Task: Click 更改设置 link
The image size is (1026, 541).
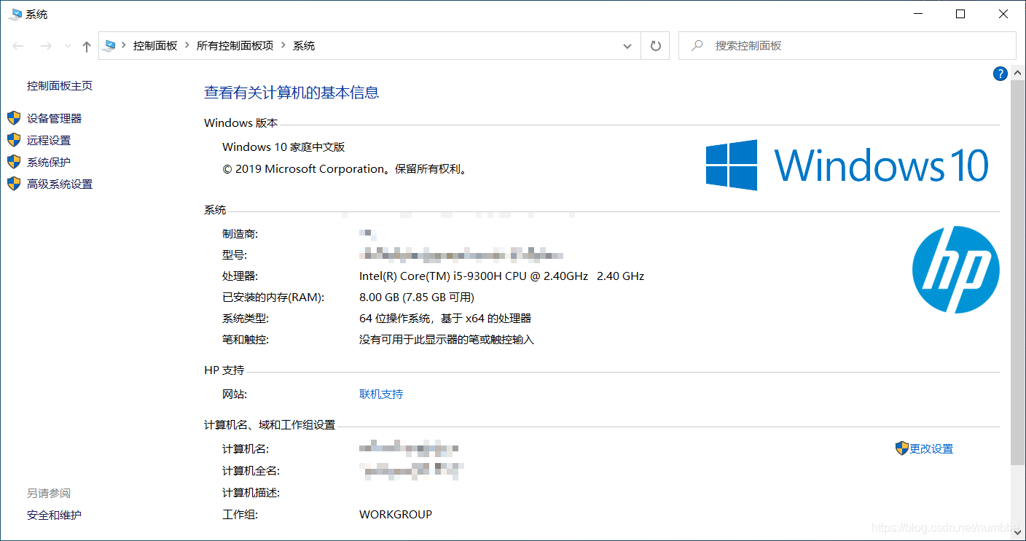Action: [x=931, y=448]
